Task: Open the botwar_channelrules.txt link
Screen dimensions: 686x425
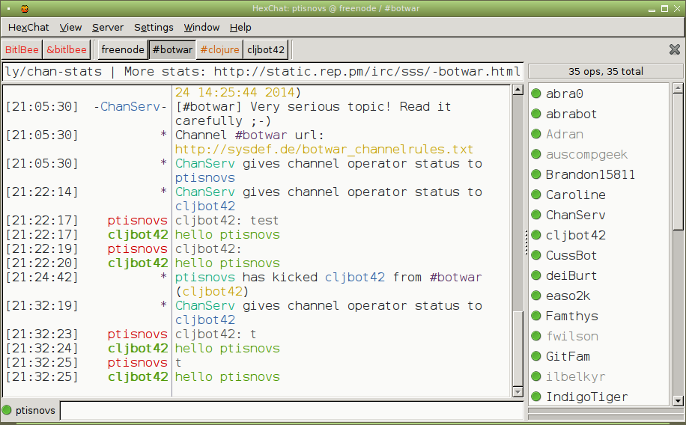Action: tap(324, 150)
